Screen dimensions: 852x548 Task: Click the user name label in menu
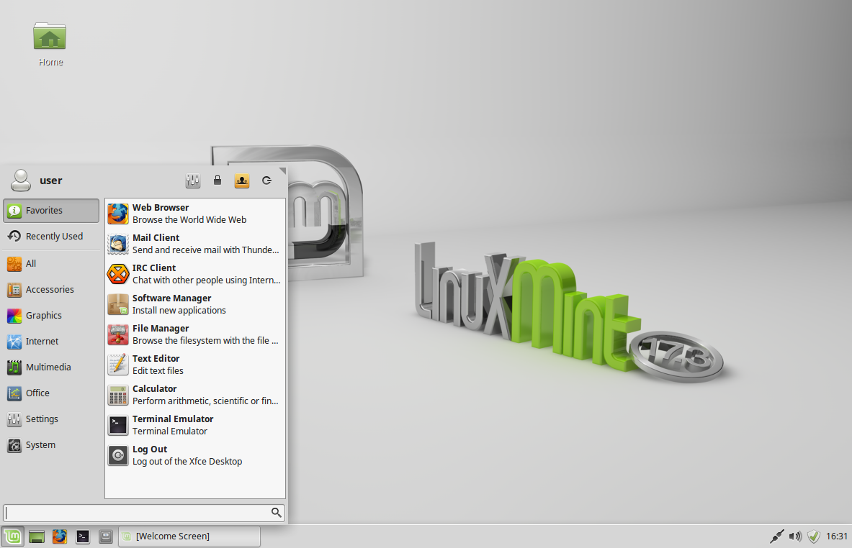tap(51, 181)
